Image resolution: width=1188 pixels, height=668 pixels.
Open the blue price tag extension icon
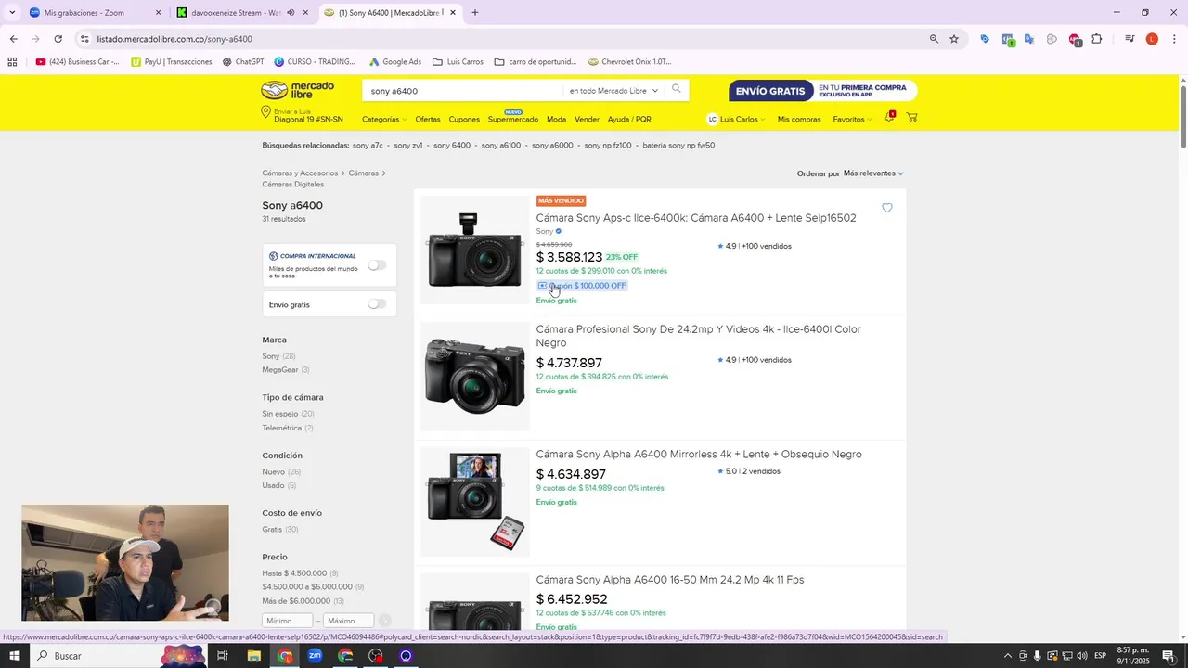point(984,39)
